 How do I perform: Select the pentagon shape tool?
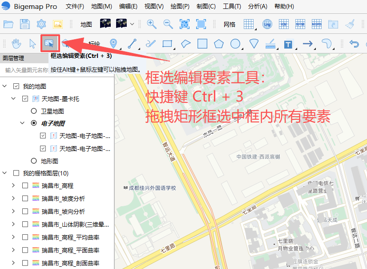tap(218, 44)
